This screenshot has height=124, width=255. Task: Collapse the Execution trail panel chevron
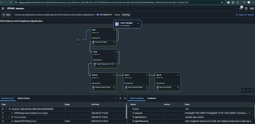pyautogui.click(x=116, y=98)
